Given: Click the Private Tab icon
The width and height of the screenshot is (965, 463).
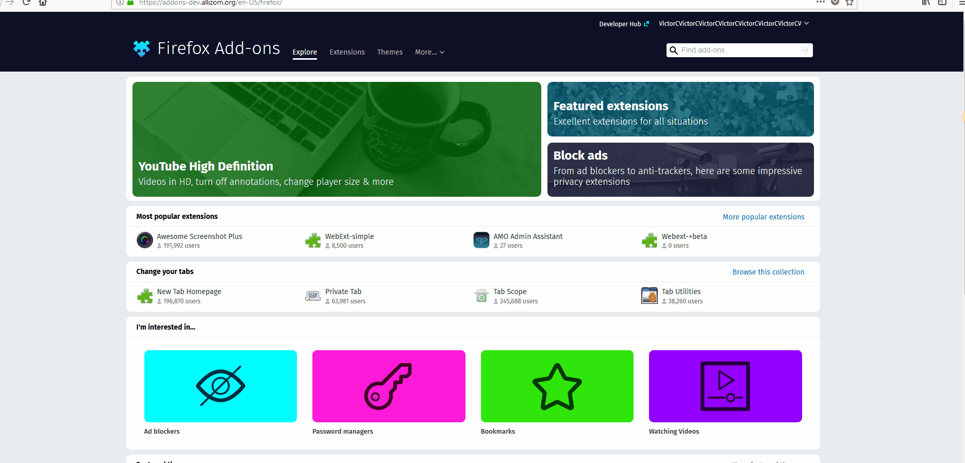Looking at the screenshot, I should click(x=313, y=296).
